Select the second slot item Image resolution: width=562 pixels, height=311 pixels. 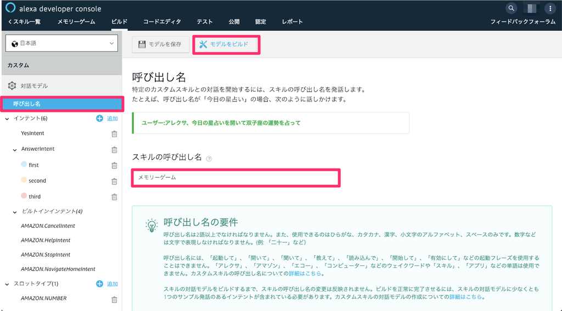coord(37,181)
